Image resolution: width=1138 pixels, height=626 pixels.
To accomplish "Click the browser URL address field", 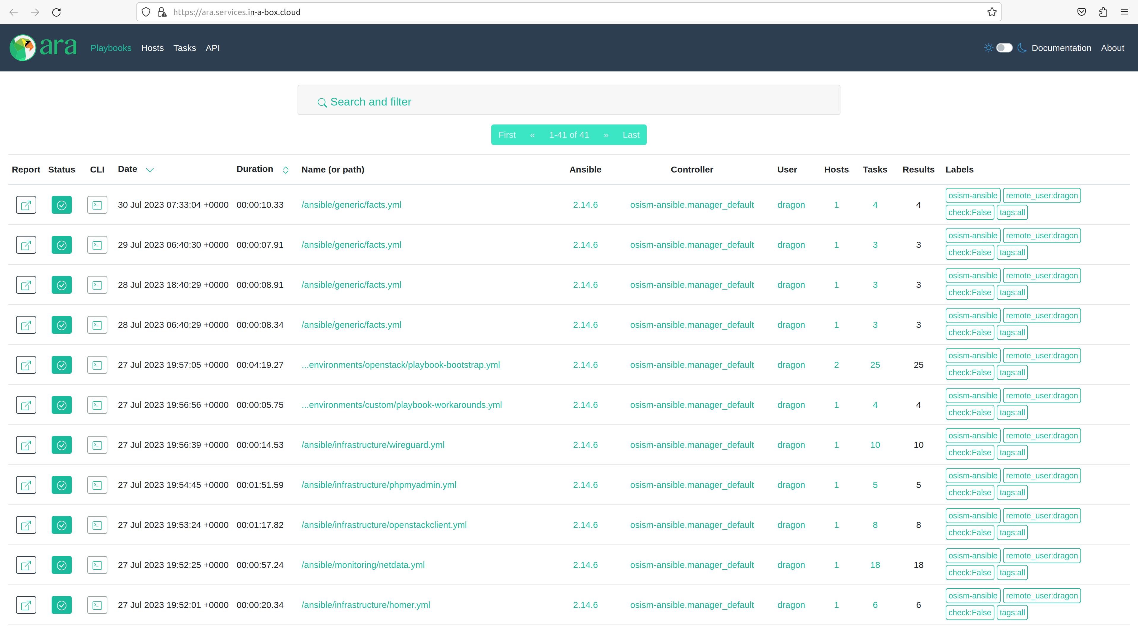I will click(x=530, y=12).
